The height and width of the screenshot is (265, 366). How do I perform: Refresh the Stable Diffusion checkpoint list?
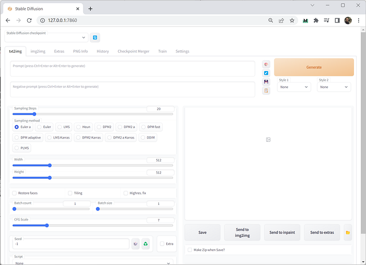click(x=95, y=38)
